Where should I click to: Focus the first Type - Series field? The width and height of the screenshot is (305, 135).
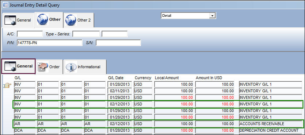click(86, 34)
